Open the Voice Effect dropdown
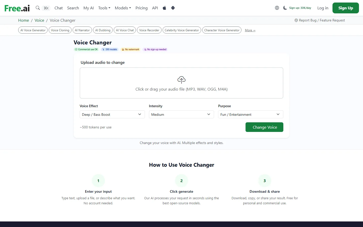363x227 pixels. [x=112, y=115]
